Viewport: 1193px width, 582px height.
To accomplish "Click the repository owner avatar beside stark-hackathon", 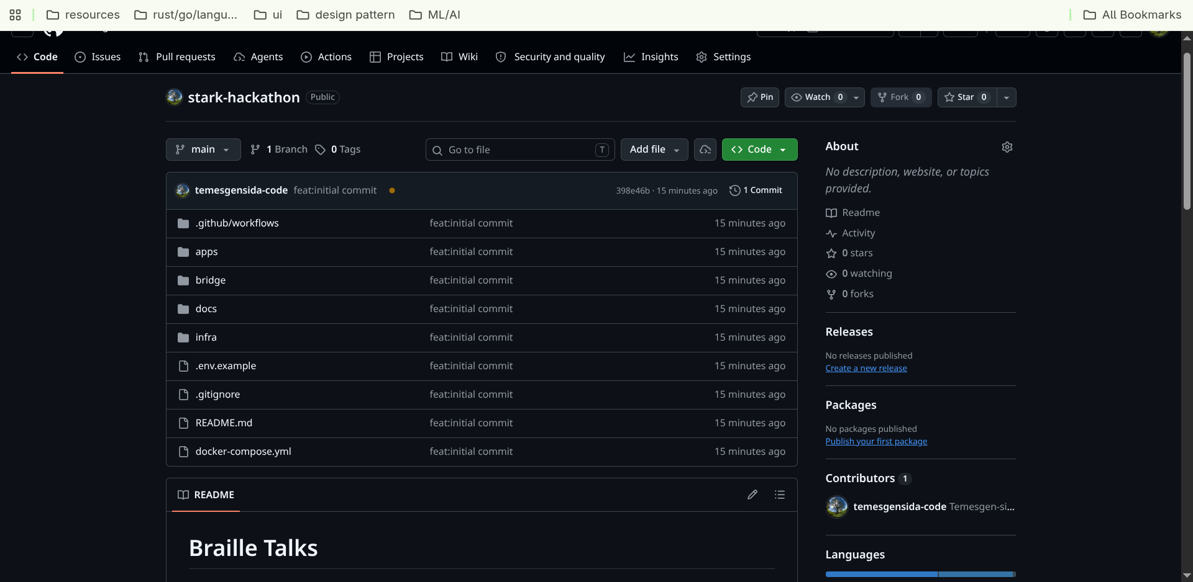I will (x=174, y=97).
